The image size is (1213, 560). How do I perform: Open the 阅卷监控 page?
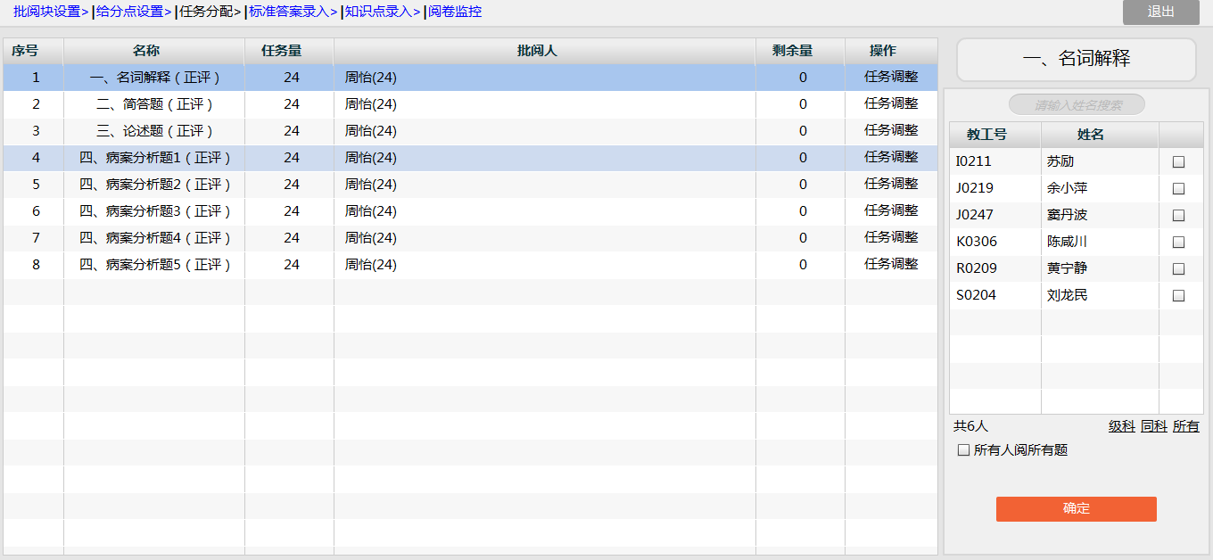(455, 12)
